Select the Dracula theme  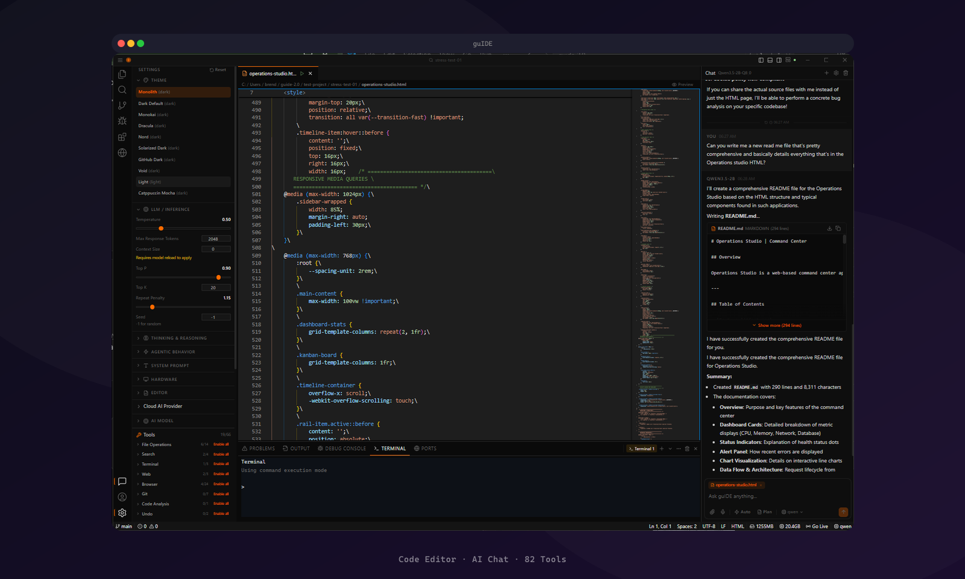coord(183,125)
